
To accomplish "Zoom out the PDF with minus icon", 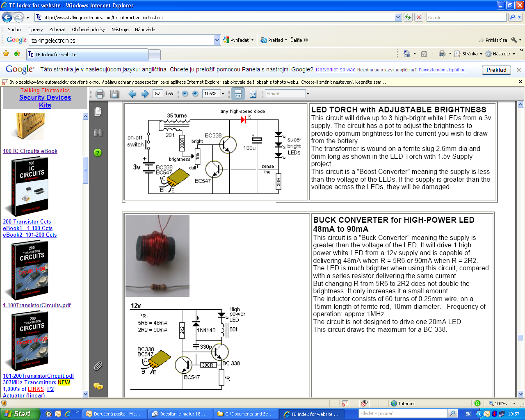I will click(185, 94).
